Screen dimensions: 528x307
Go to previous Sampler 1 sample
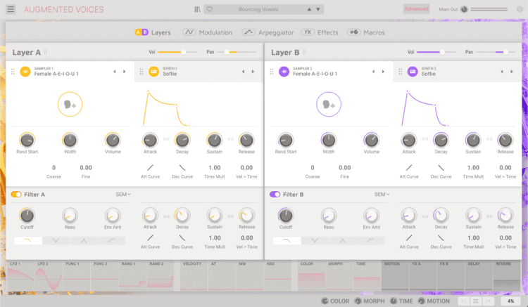tap(115, 72)
